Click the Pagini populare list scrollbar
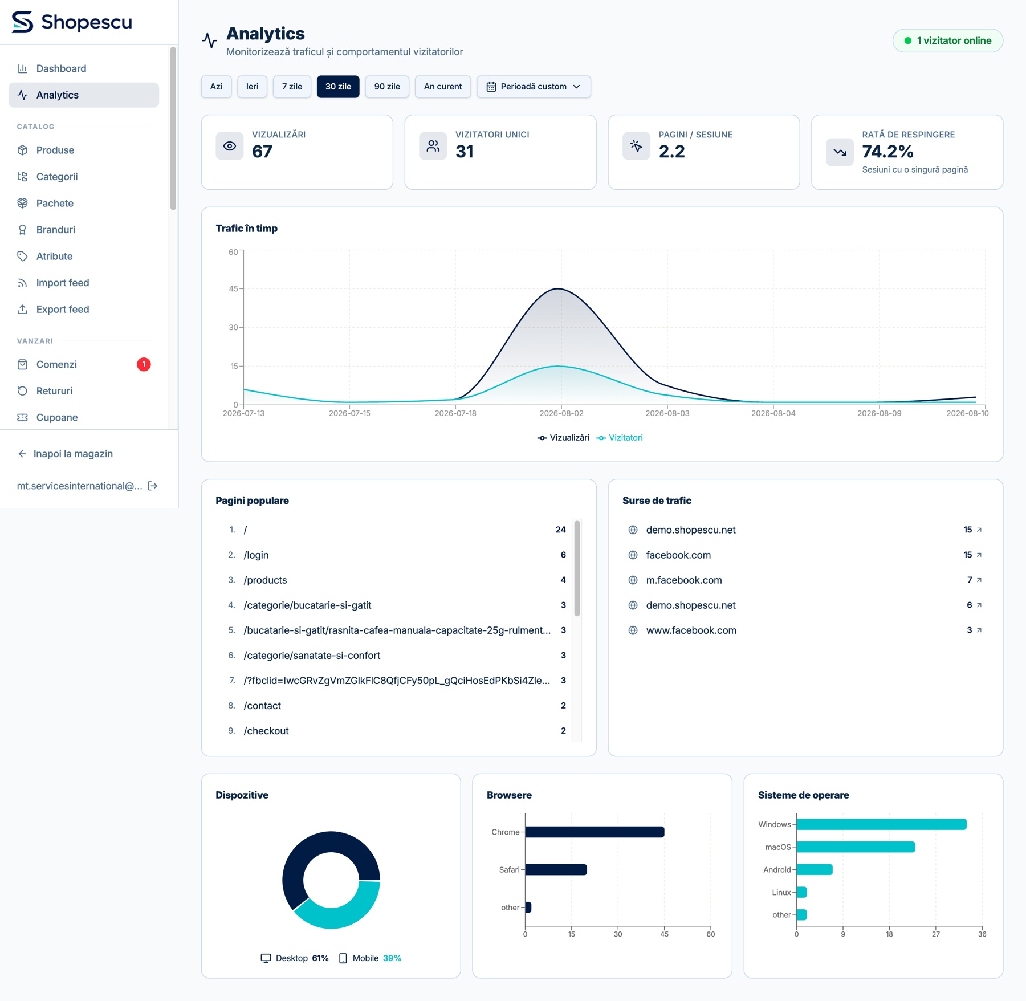The height and width of the screenshot is (1001, 1026). [x=577, y=568]
